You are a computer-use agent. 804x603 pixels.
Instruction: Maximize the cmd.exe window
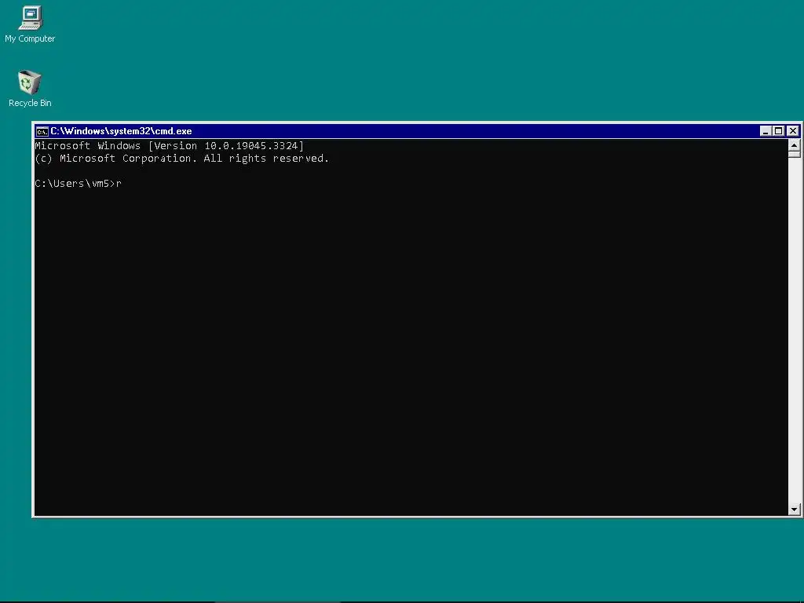point(778,131)
